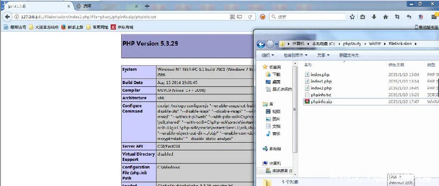The width and height of the screenshot is (439, 186).
Task: Open the downloads arrow icon
Action: 374,17
